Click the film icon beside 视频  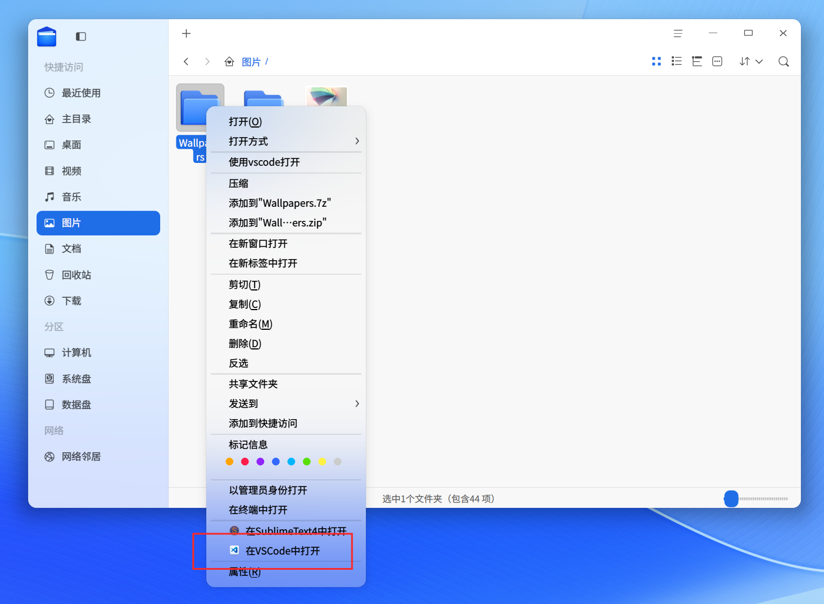49,171
